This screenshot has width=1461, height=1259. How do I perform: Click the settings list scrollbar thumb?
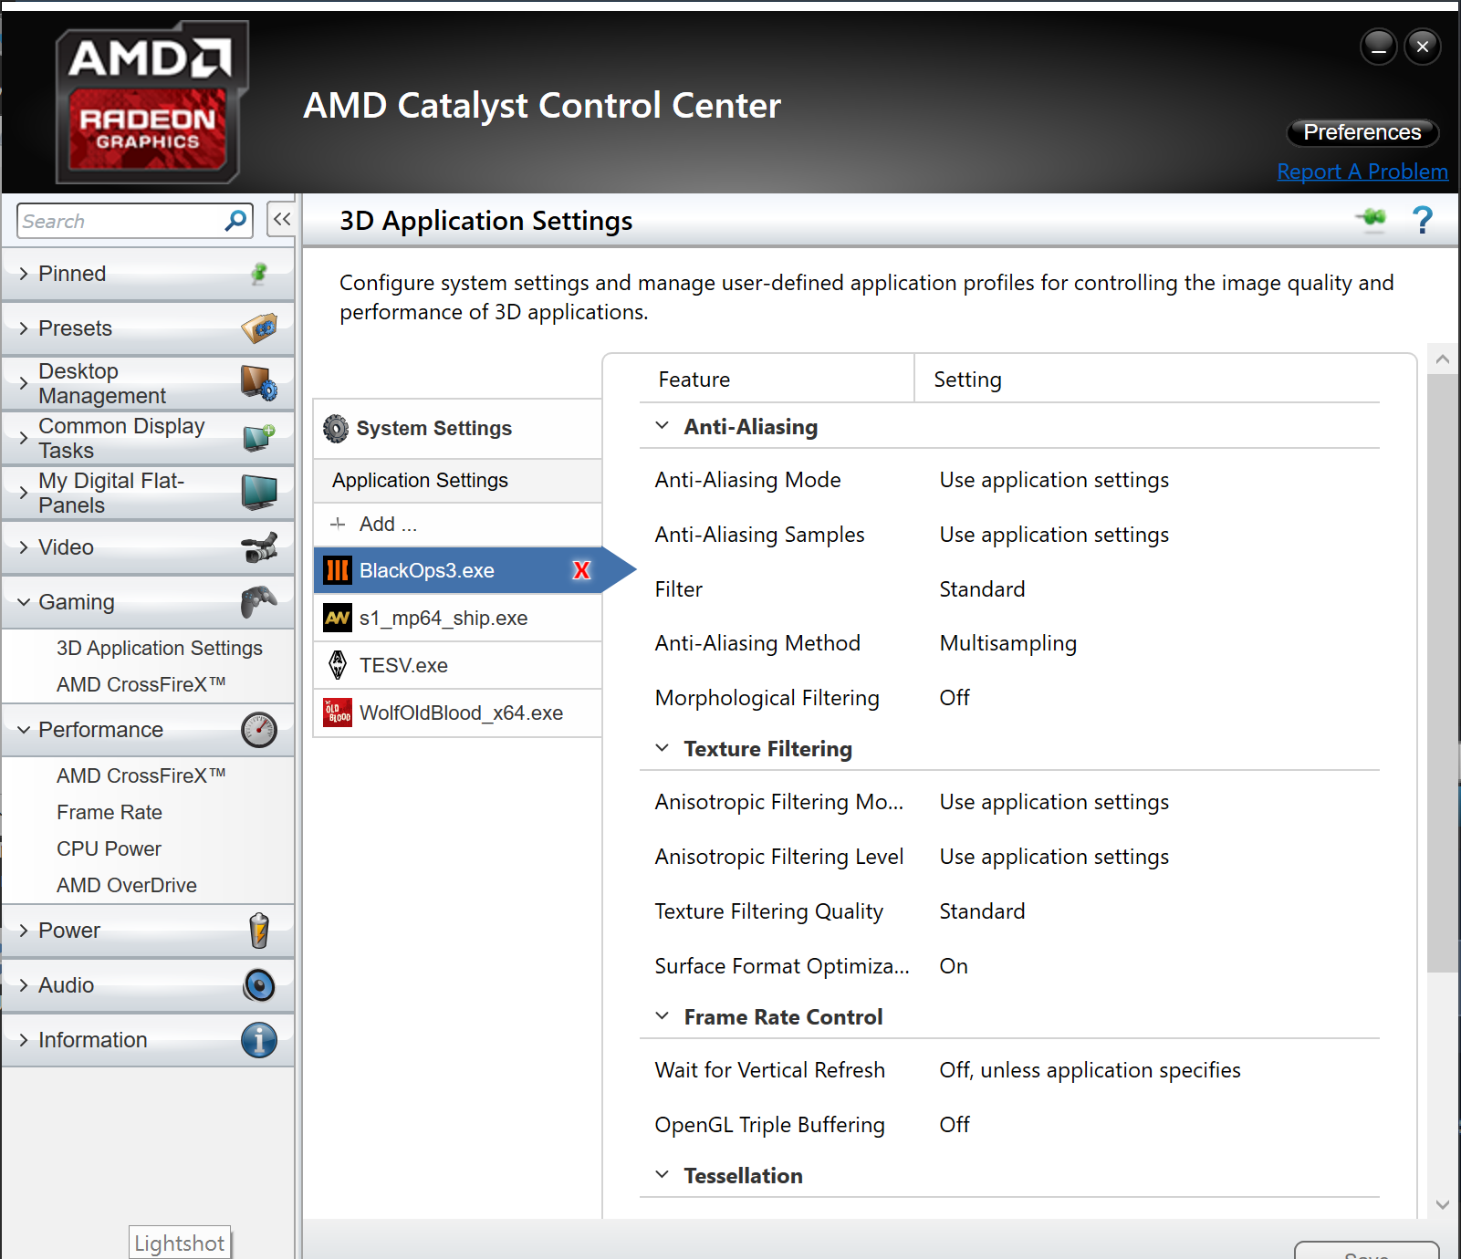coord(1442,672)
